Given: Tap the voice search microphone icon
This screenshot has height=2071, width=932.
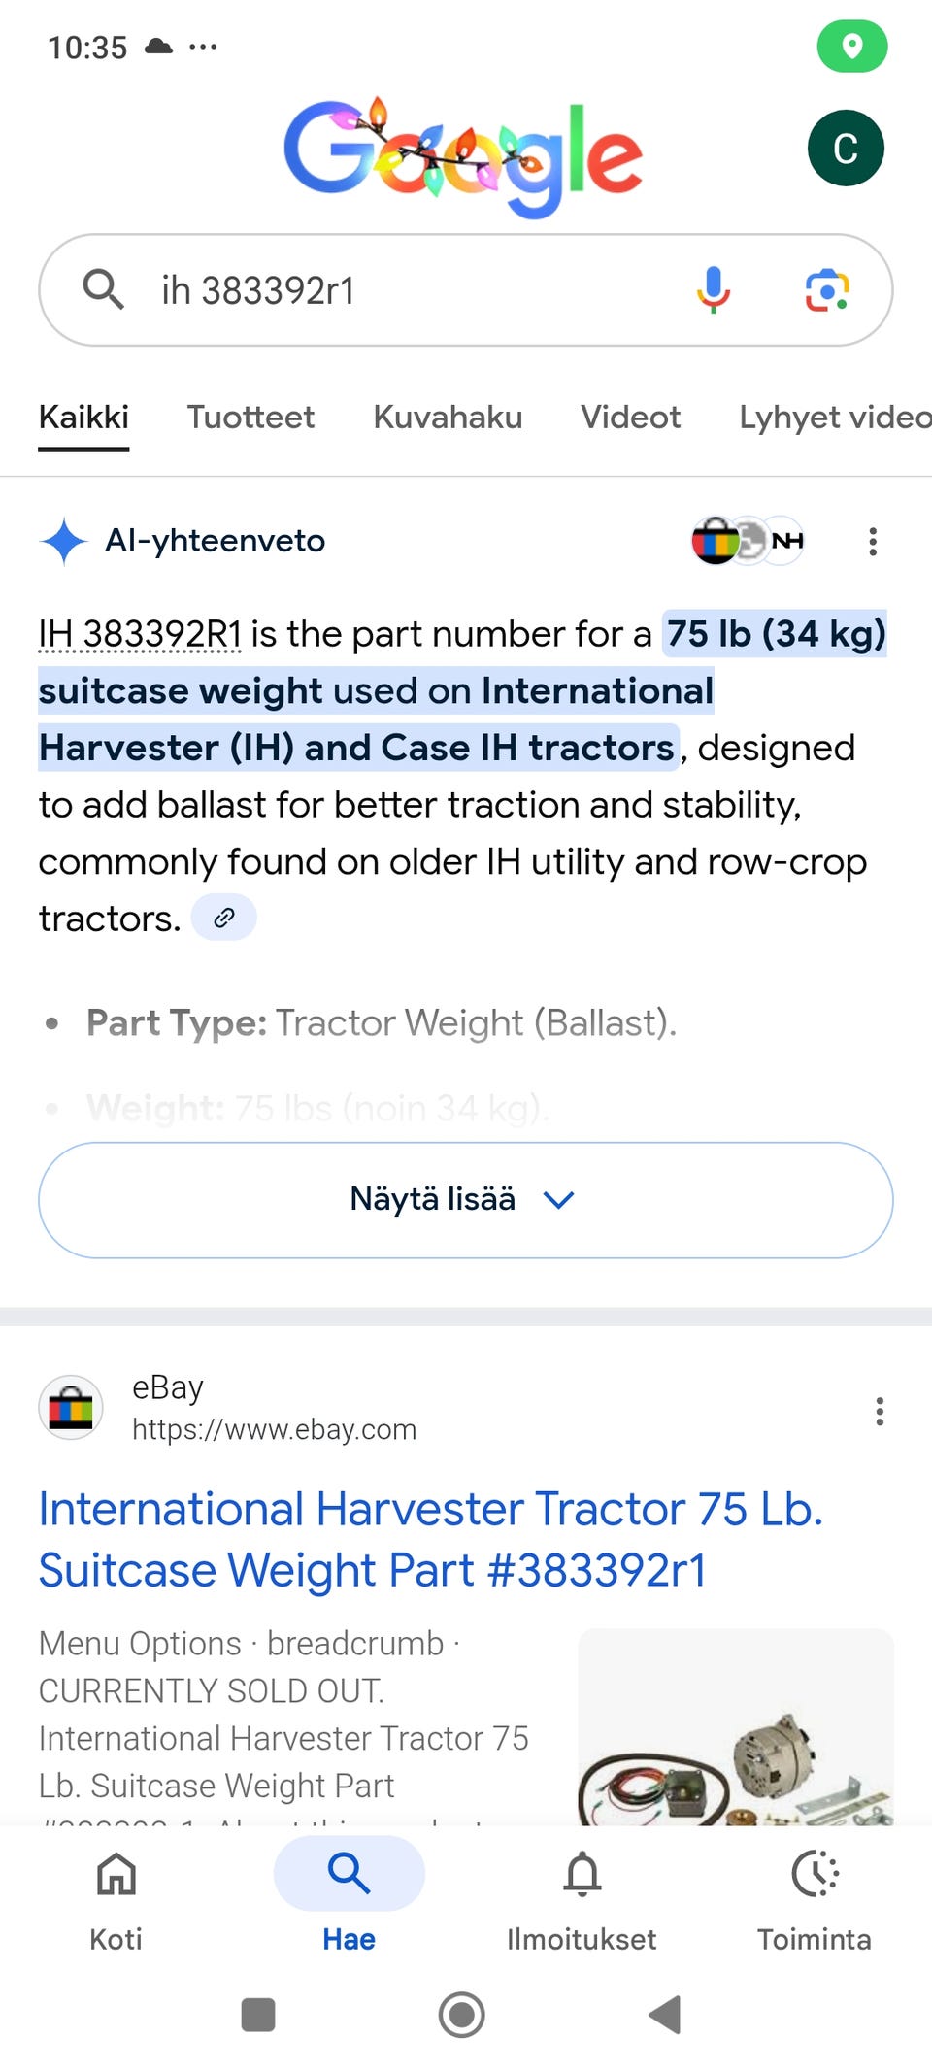Looking at the screenshot, I should tap(713, 289).
